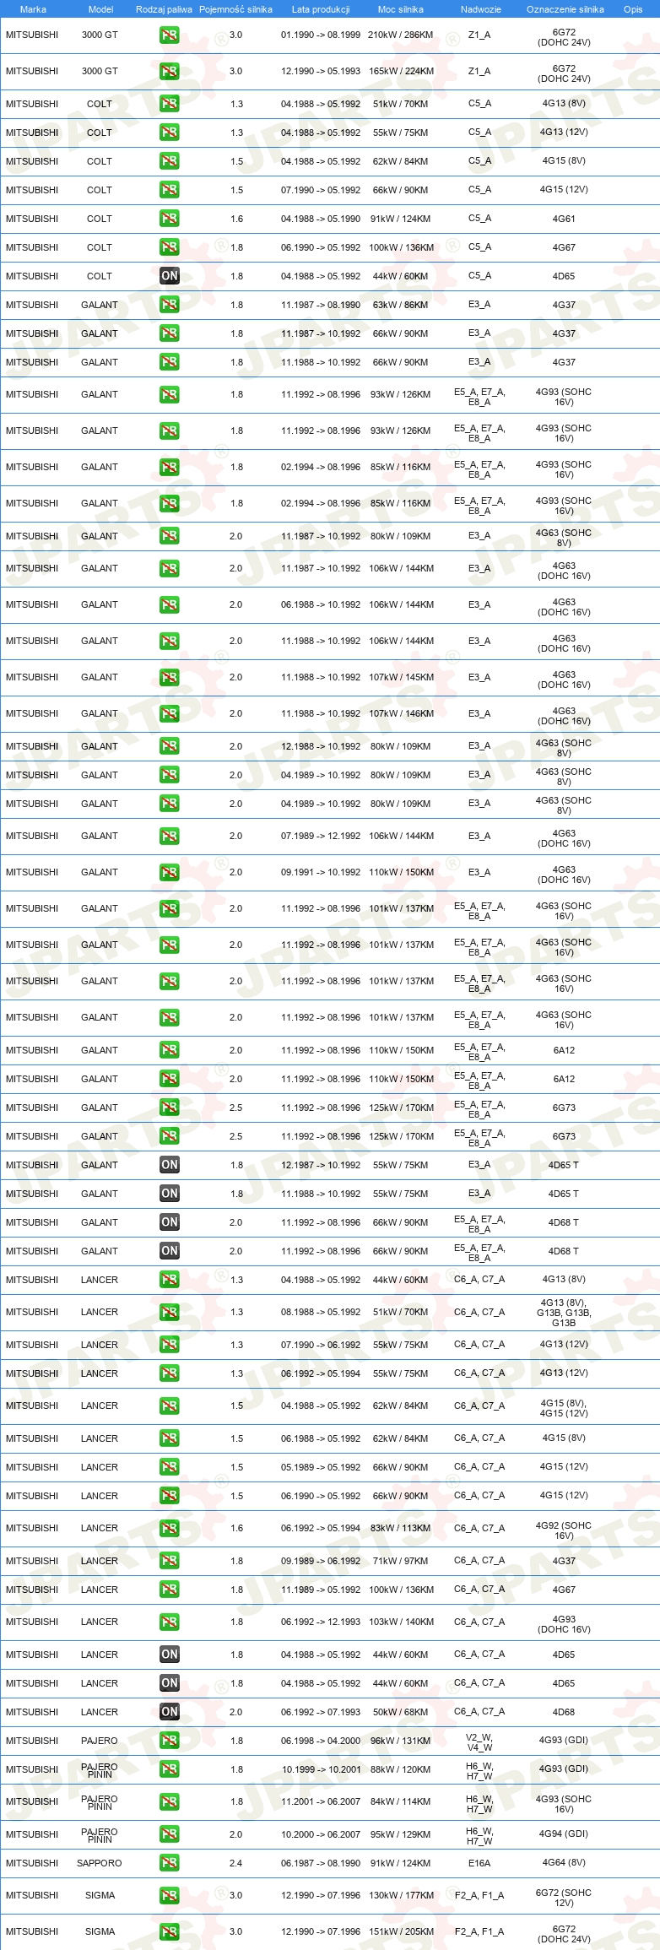Click petrol icon in LANCER 83kW / 113KM row
Screen dimensions: 660x1950
169,1529
